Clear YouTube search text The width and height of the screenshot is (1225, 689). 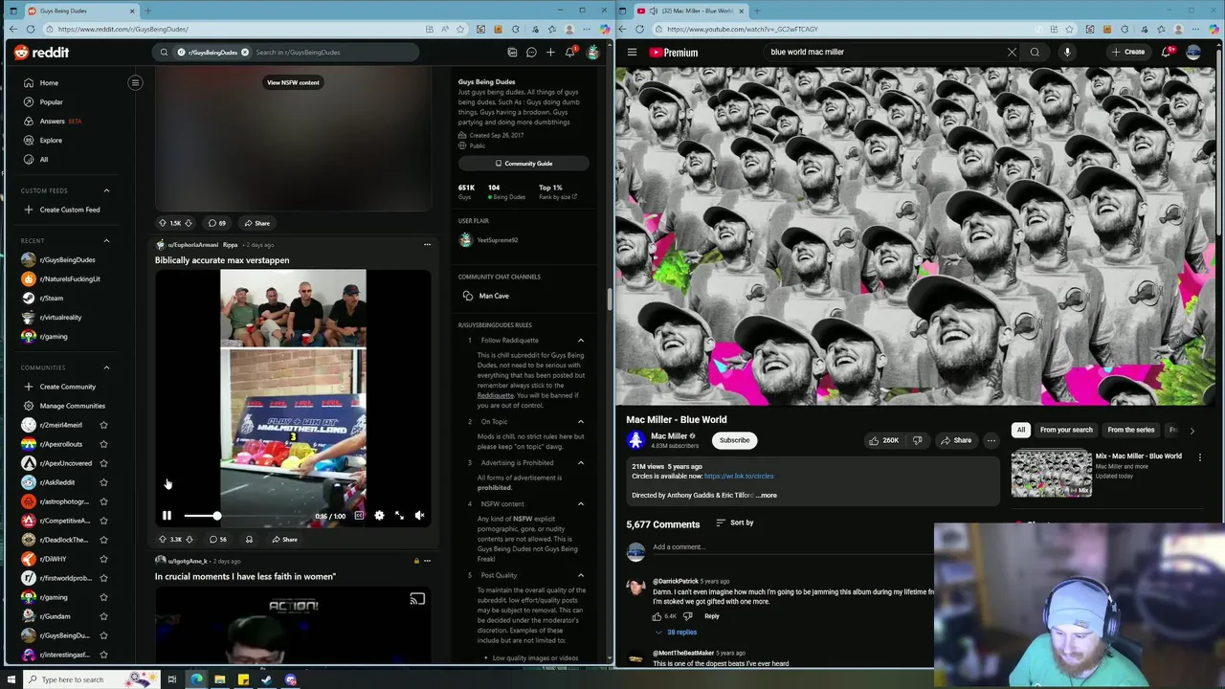coord(1012,53)
